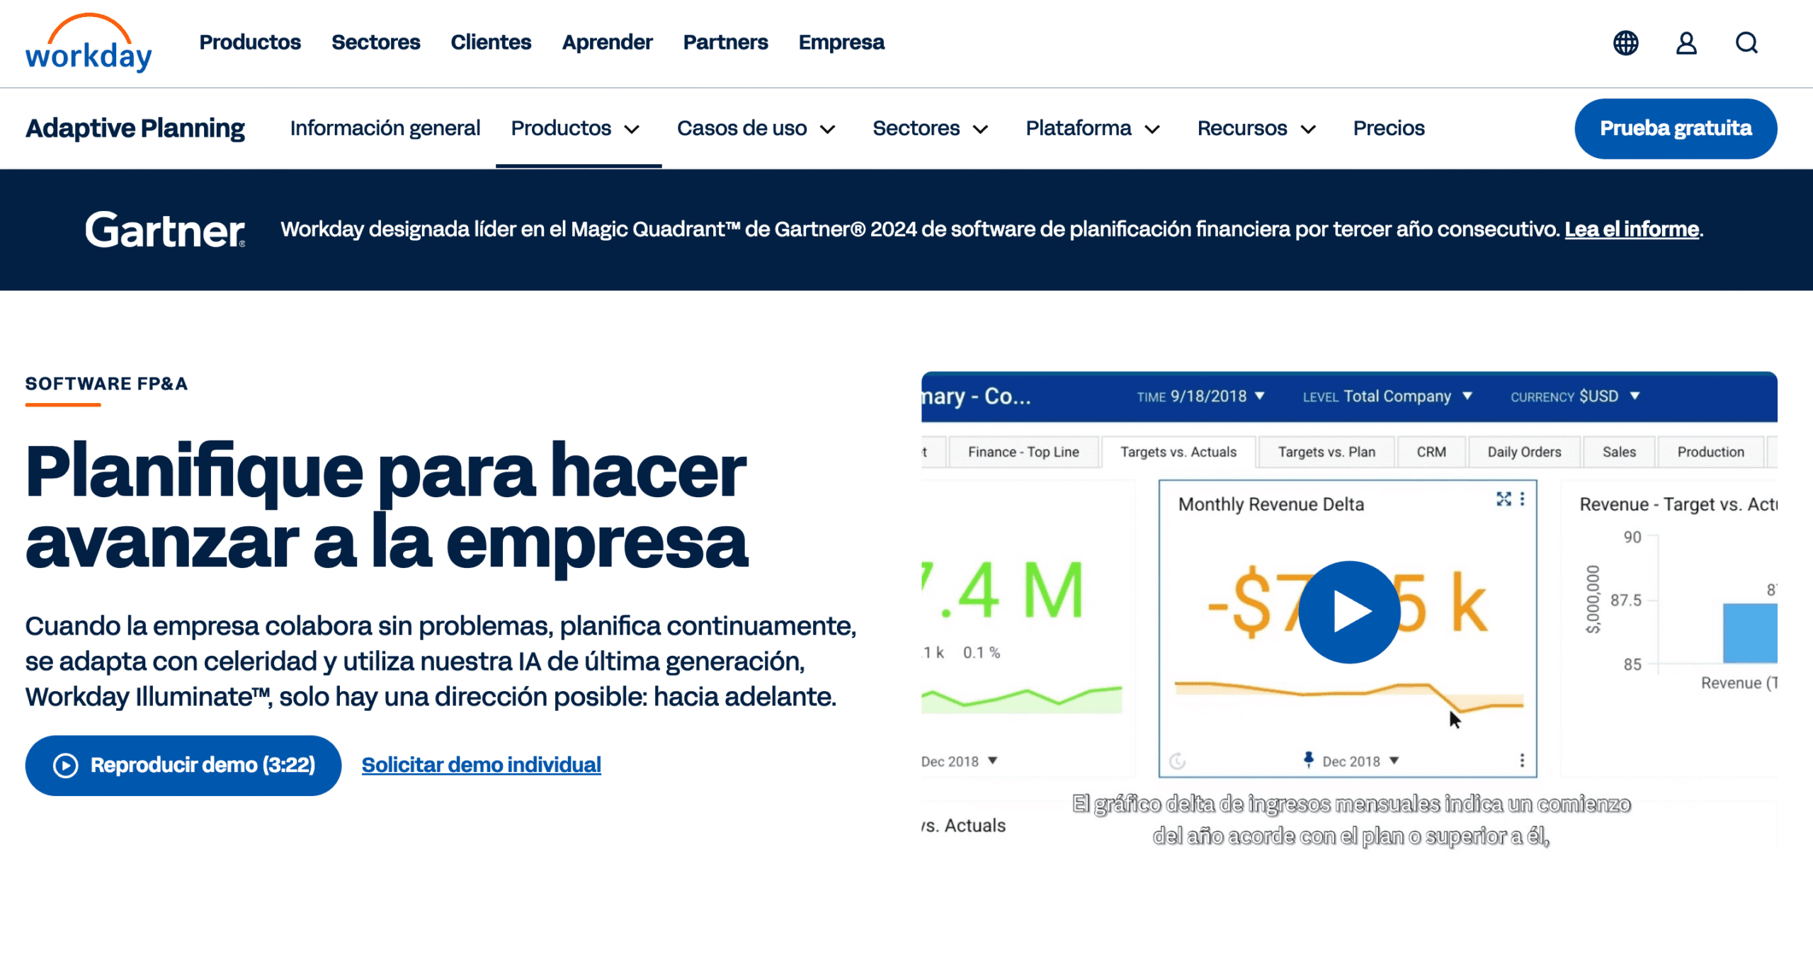The image size is (1813, 978).
Task: Click the pin icon beside Dec 2018
Action: tap(1308, 760)
